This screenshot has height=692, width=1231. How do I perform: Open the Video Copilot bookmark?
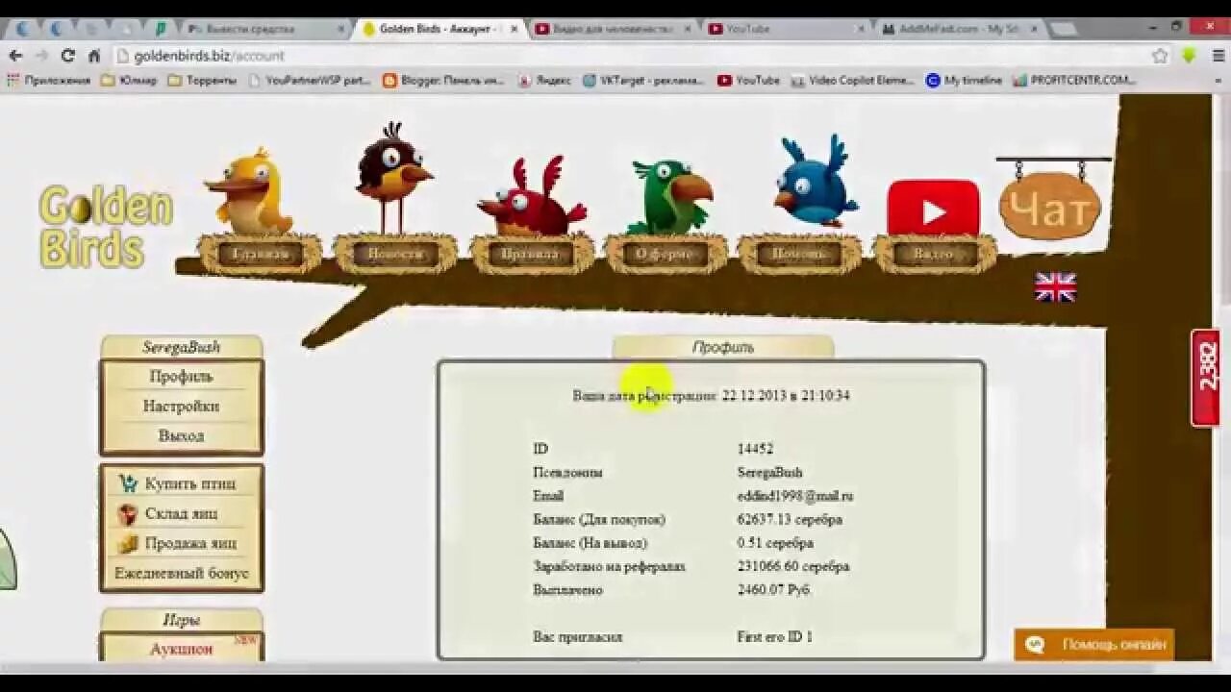coord(852,81)
